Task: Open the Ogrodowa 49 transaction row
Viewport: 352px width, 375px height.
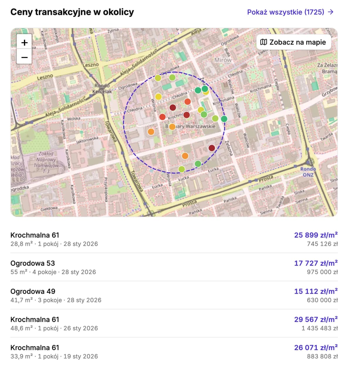Action: tap(174, 295)
